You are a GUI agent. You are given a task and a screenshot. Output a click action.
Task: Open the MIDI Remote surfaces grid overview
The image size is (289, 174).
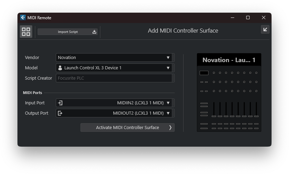(x=26, y=32)
